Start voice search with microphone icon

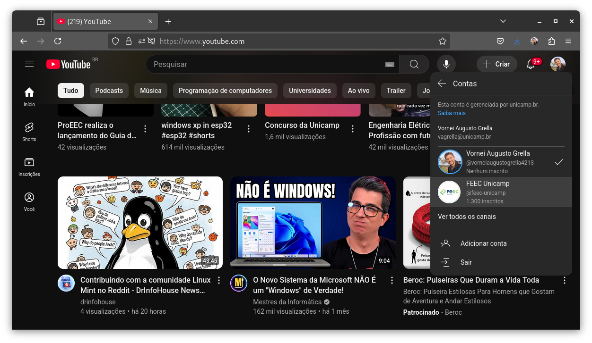tap(446, 64)
